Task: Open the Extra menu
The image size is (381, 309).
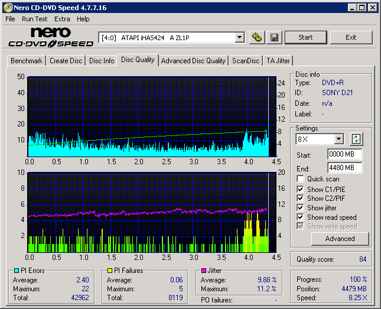Action: (62, 19)
